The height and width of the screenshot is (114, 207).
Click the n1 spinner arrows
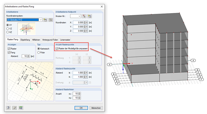(x=79, y=94)
